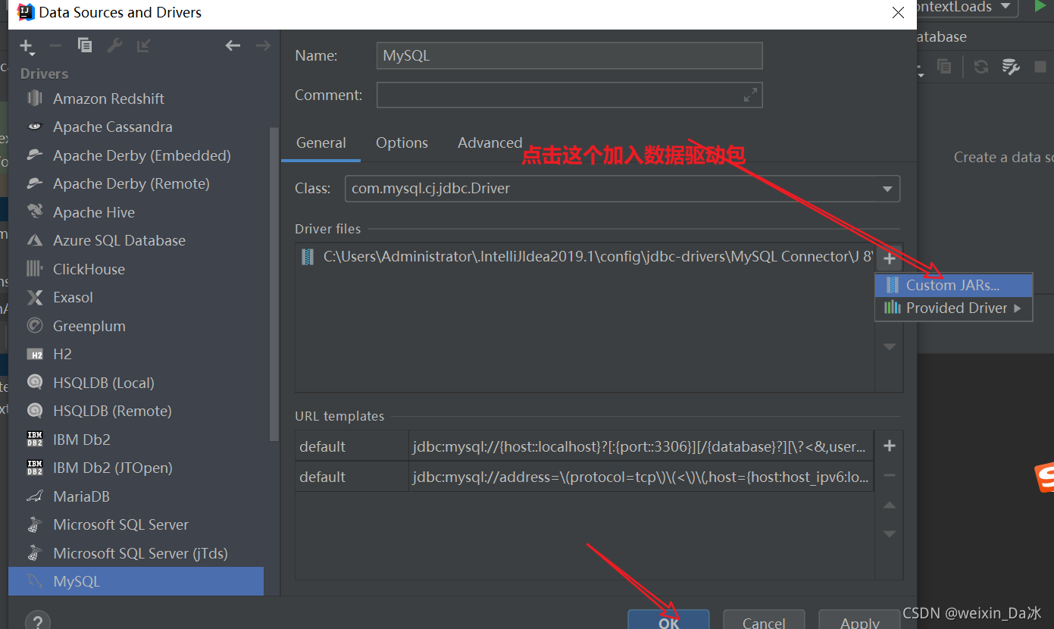Move URL template down with arrow
1054x629 pixels.
click(x=890, y=534)
